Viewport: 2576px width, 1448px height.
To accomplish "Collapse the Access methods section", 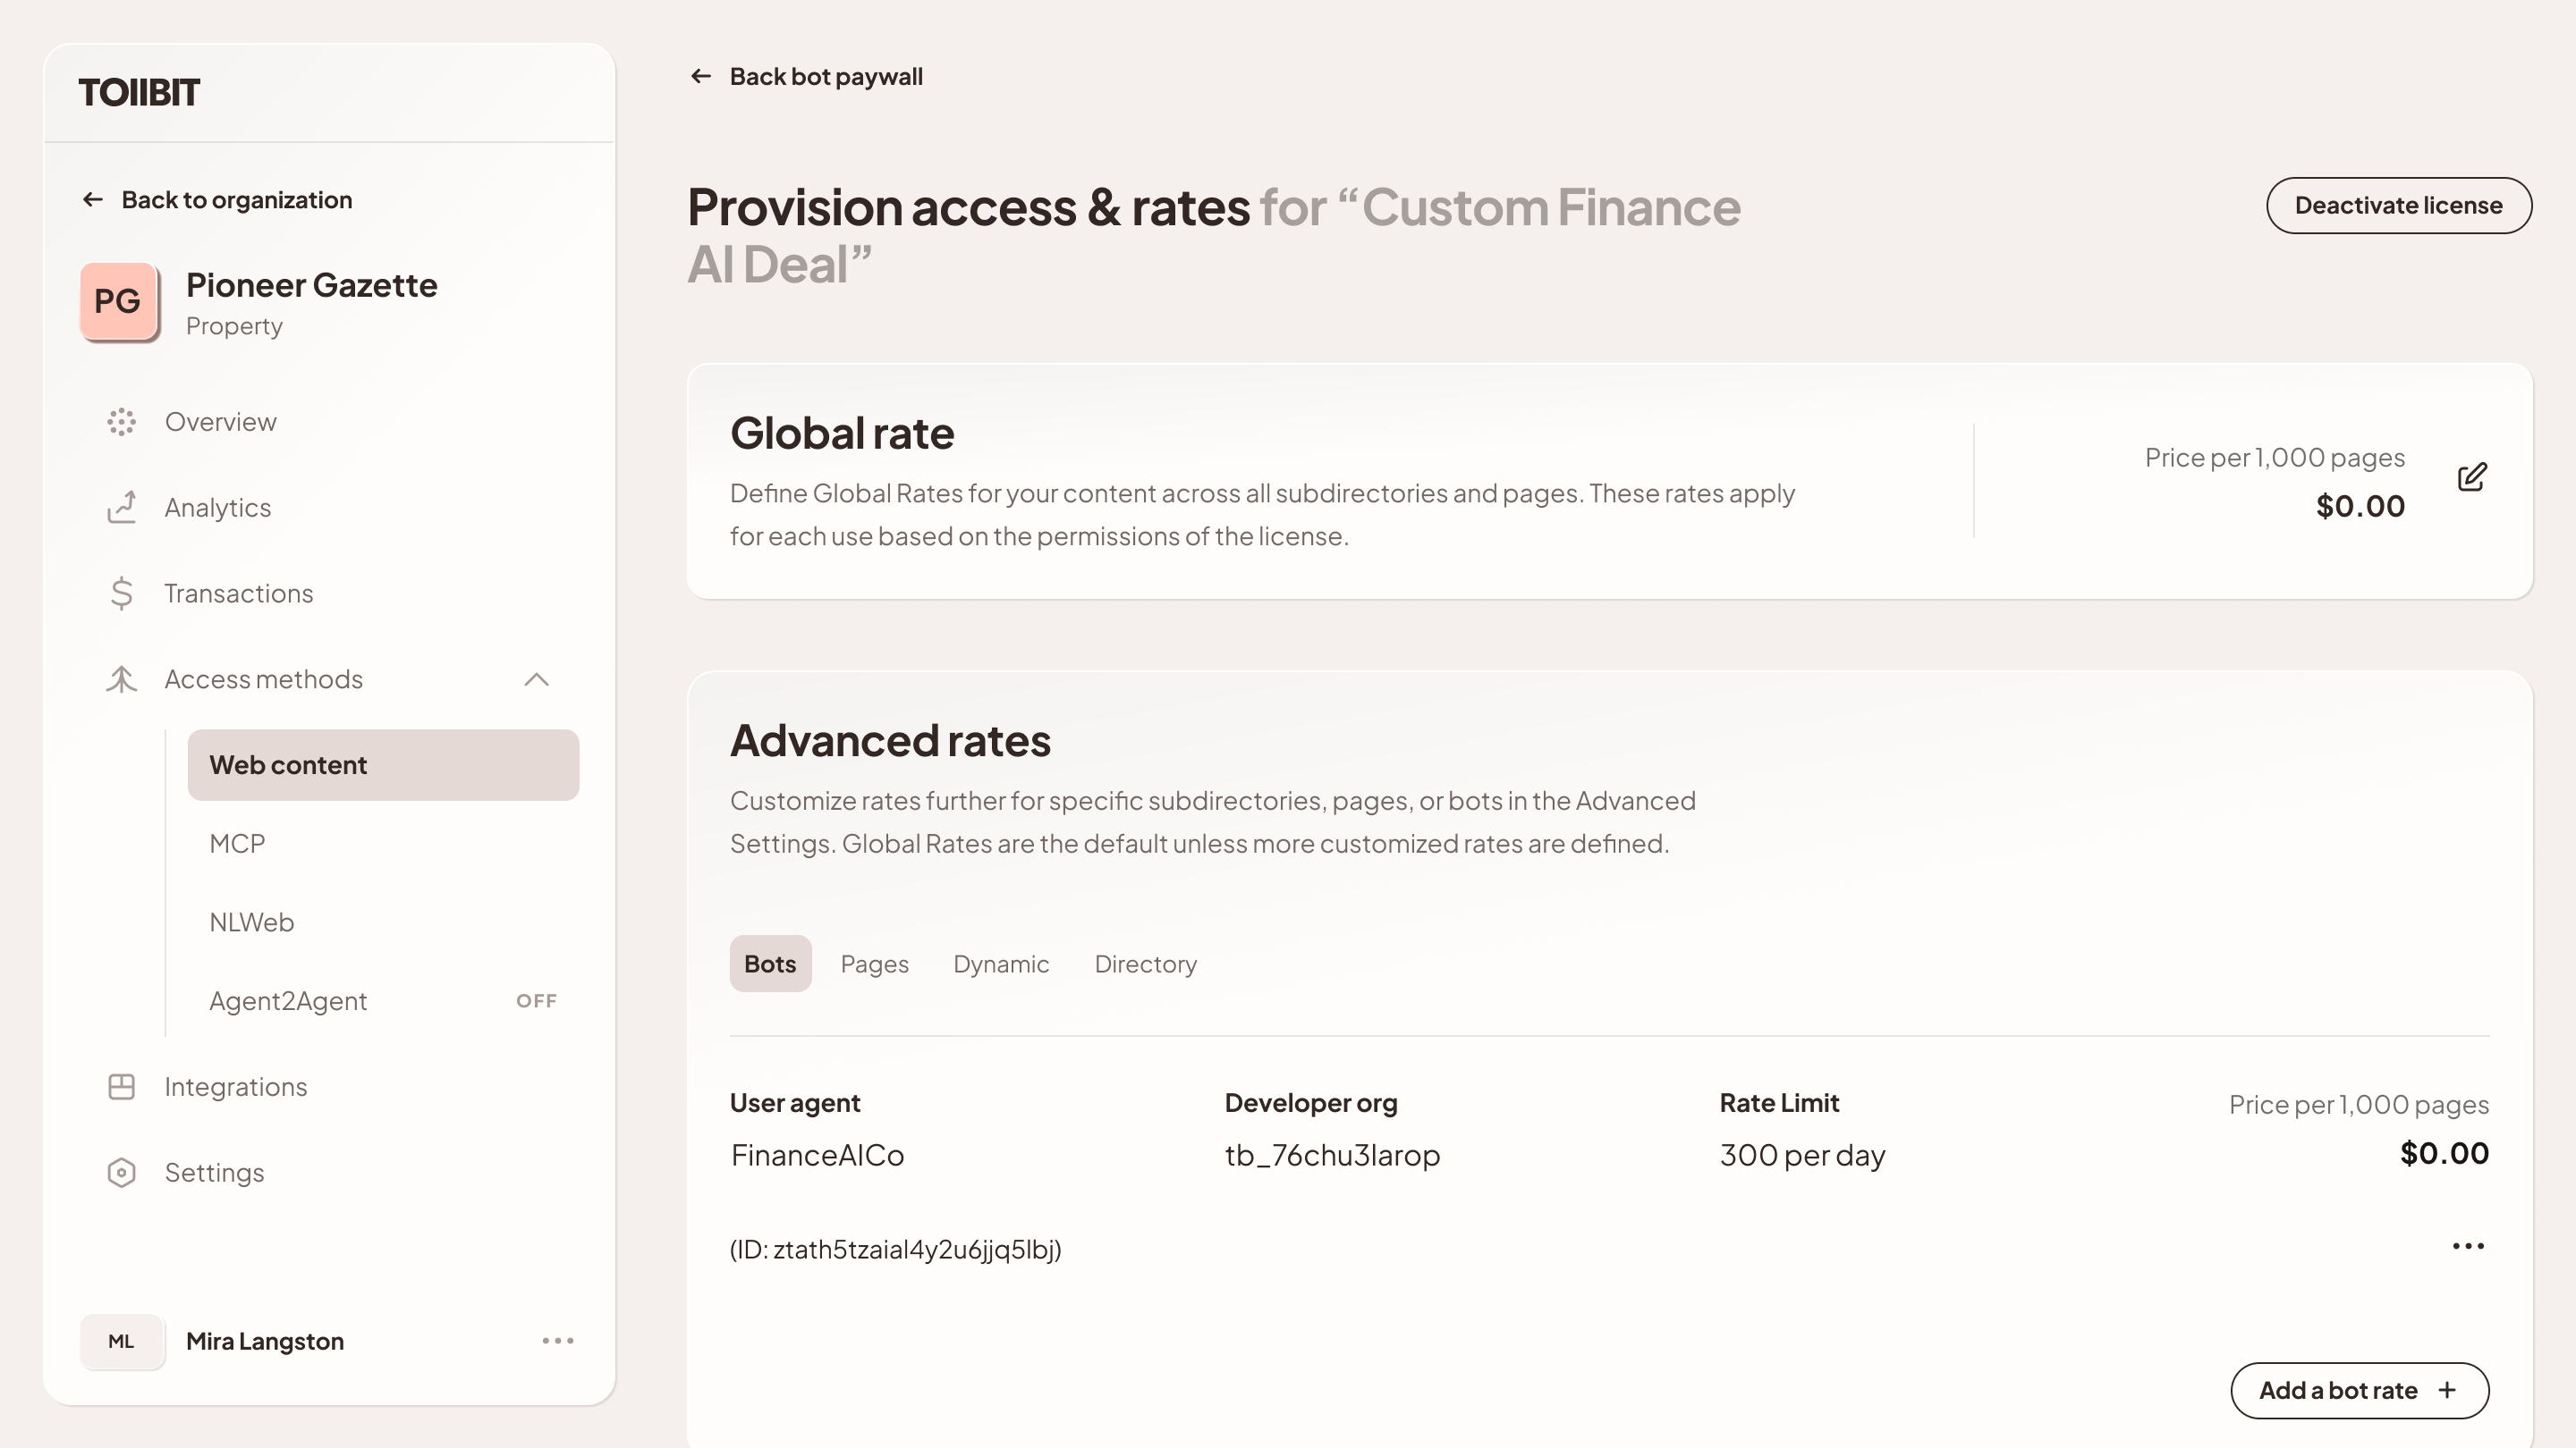I will coord(537,679).
